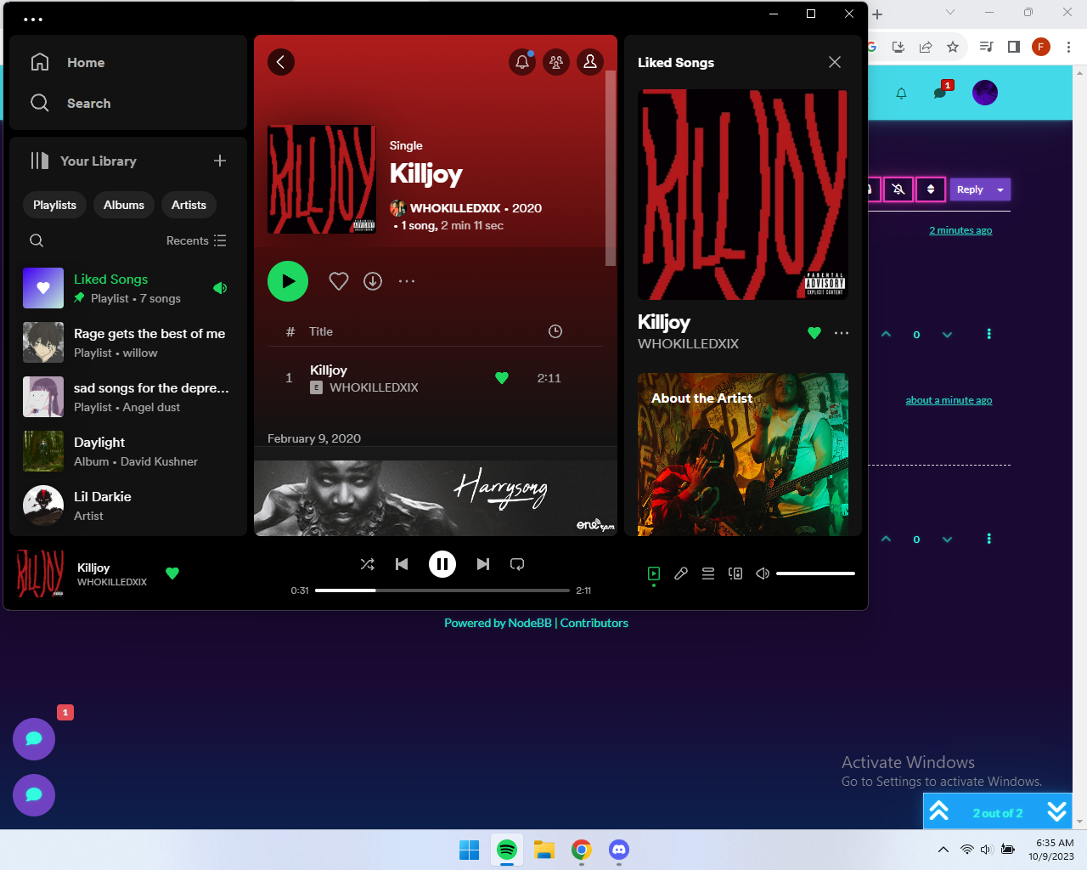
Task: Show hidden system tray icons
Action: (x=943, y=850)
